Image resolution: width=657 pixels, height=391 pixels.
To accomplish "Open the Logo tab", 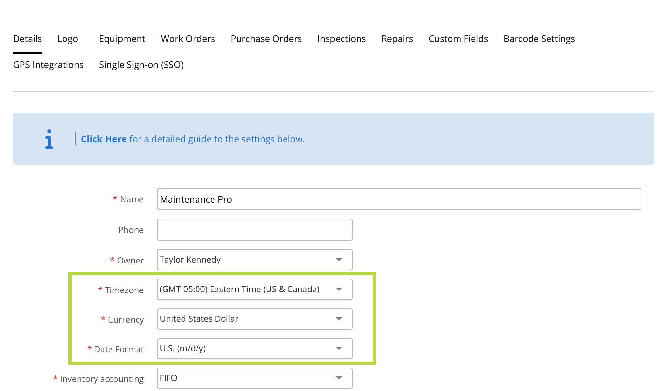I will click(x=67, y=39).
